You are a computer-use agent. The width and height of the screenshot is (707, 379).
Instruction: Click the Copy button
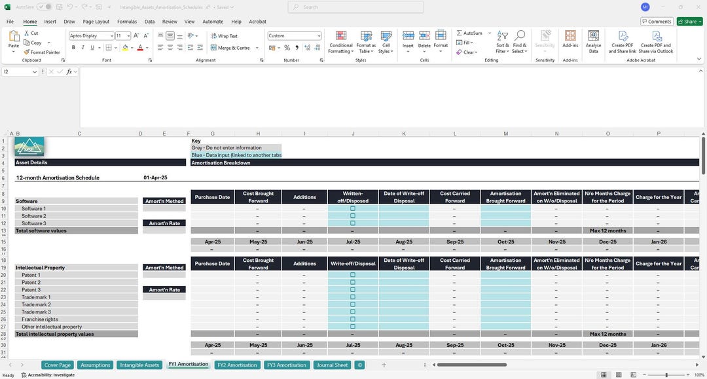(33, 43)
